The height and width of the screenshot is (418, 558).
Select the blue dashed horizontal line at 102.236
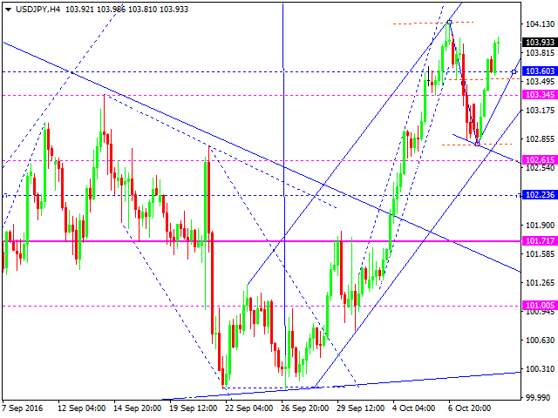click(x=262, y=195)
